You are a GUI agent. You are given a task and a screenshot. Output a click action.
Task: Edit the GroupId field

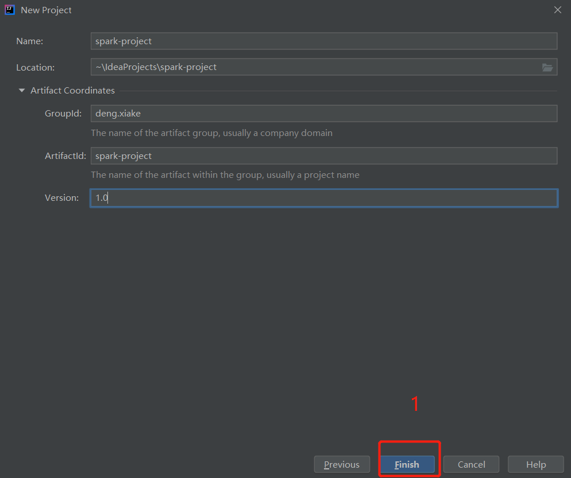(x=324, y=114)
